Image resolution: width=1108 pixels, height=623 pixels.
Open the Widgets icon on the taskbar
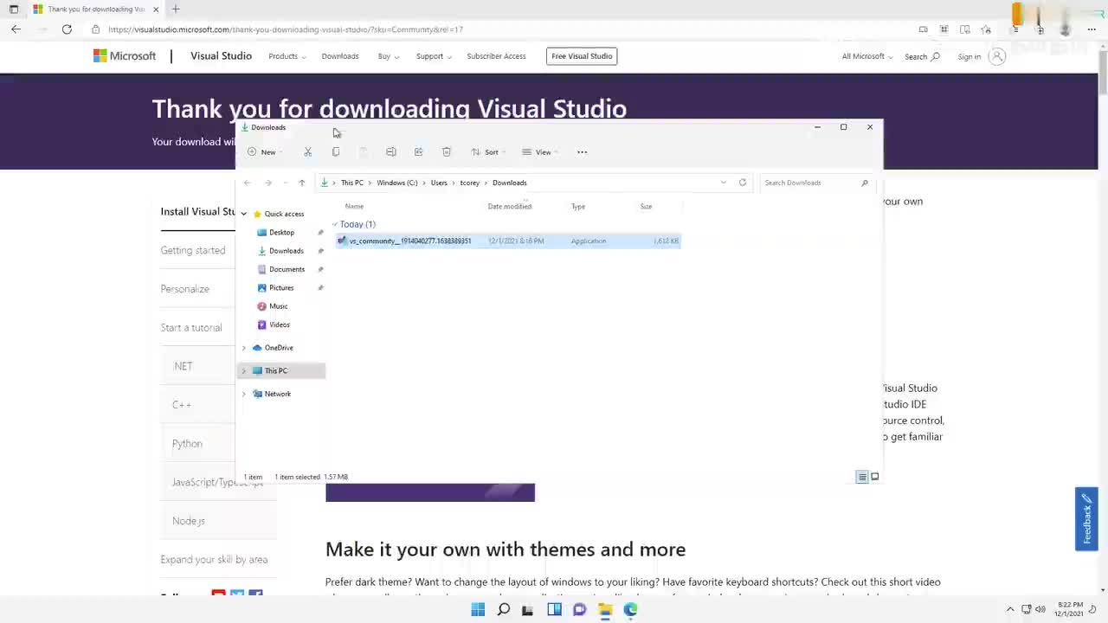(x=554, y=609)
